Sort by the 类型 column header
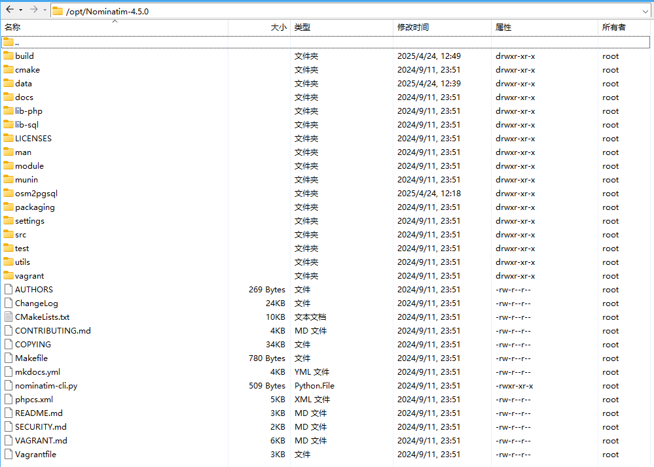The height and width of the screenshot is (467, 654). tap(342, 27)
